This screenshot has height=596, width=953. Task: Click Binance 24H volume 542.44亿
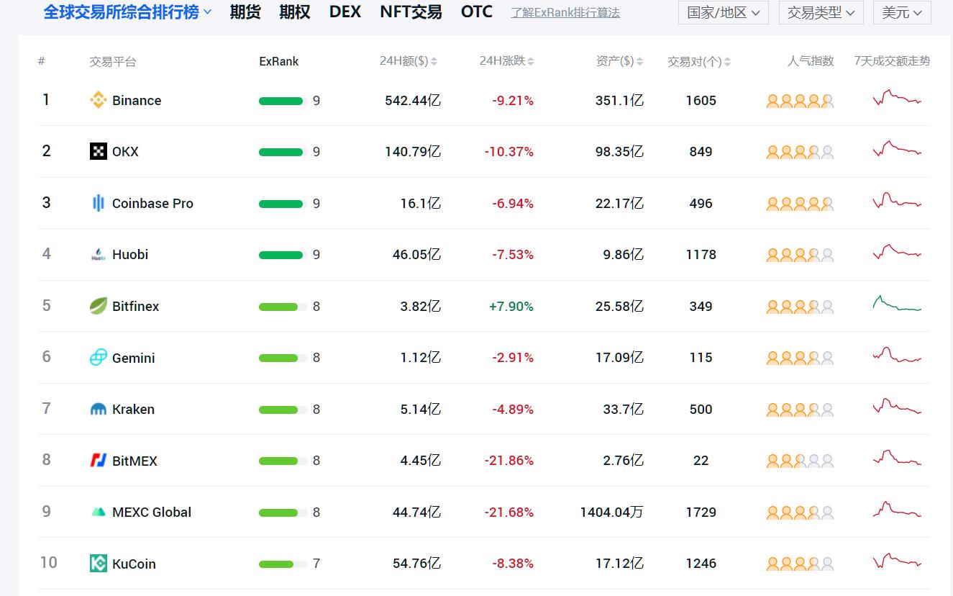tap(413, 100)
